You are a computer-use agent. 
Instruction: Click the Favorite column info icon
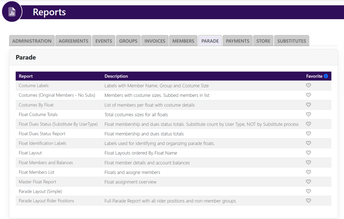(326, 76)
